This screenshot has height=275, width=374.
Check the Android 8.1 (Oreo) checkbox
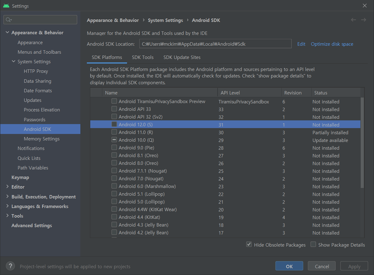click(x=114, y=155)
